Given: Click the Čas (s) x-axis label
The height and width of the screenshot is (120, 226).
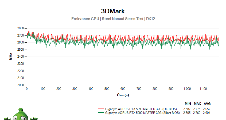Looking at the screenshot, I should 123,95.
